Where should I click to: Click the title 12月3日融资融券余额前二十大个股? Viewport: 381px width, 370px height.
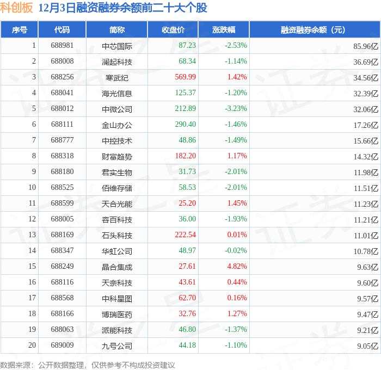point(122,8)
